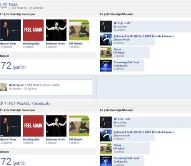
Task: Click Şebnem Ferah İstanbul Konseri title in Yakınlardaki albums
Action: click(x=144, y=132)
